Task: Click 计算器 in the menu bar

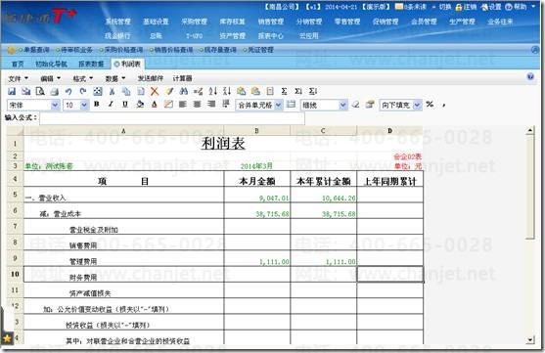Action: click(x=182, y=78)
